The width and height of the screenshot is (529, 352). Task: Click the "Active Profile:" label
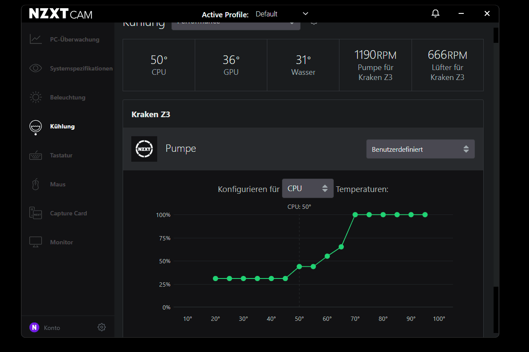point(225,14)
